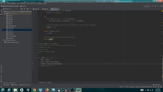Viewport: 163px width, 92px height.
Task: Open the HP application from the taskbar
Action: click(22, 90)
